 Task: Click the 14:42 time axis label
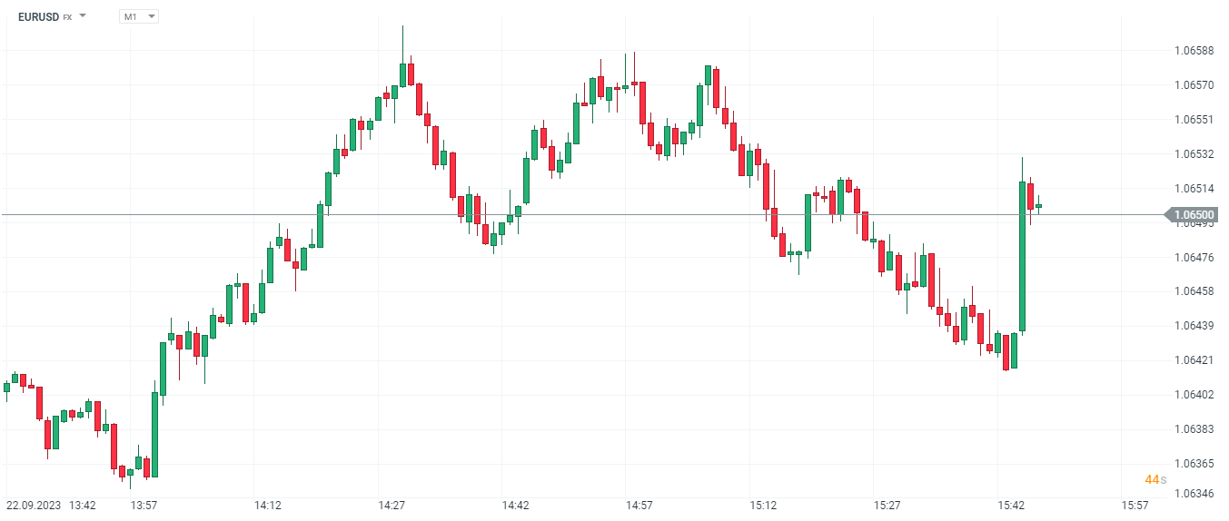pos(515,505)
